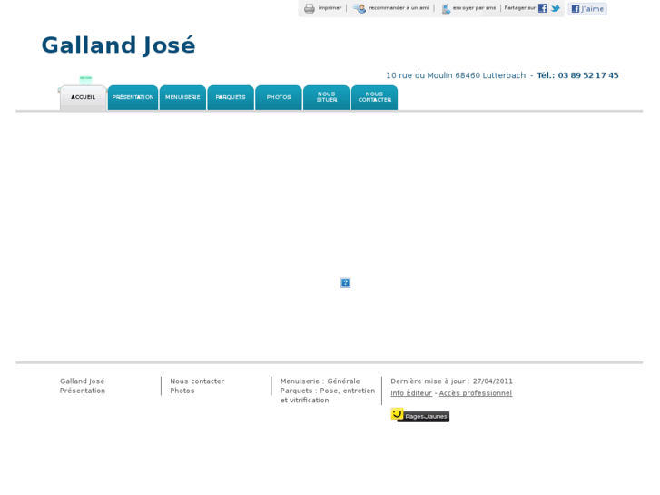The image size is (660, 495).
Task: Share on Facebook icon
Action: click(x=543, y=8)
